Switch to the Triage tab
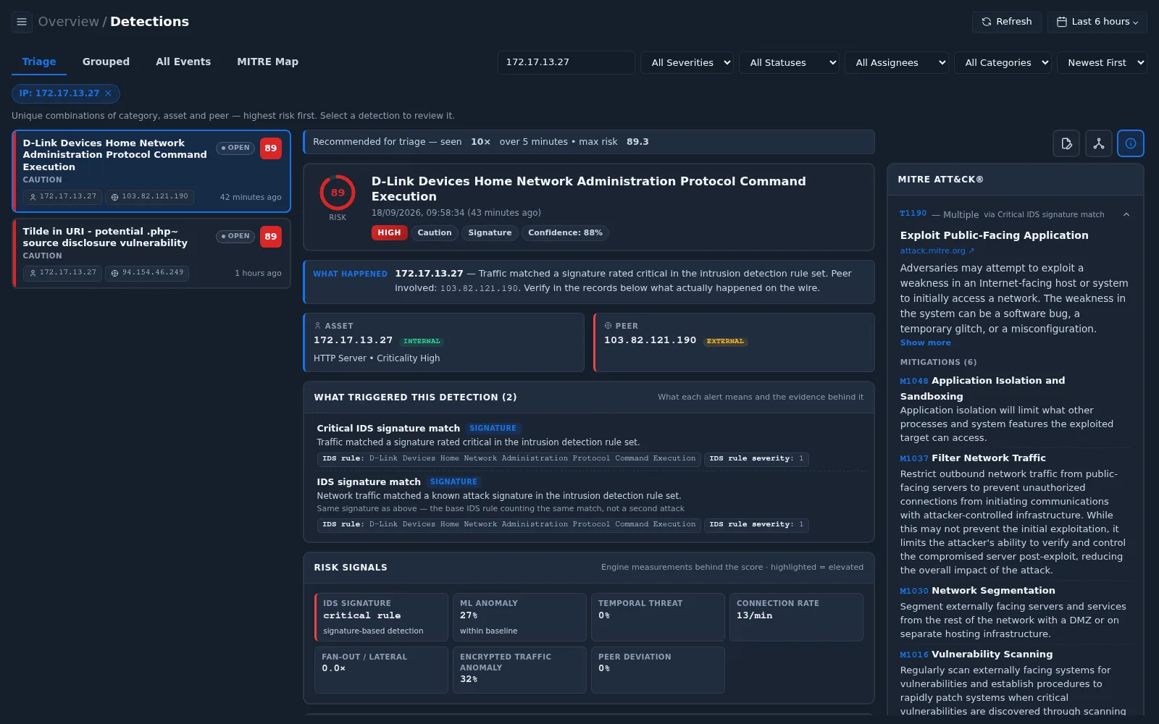Screen dimensions: 1159x724 [39, 62]
